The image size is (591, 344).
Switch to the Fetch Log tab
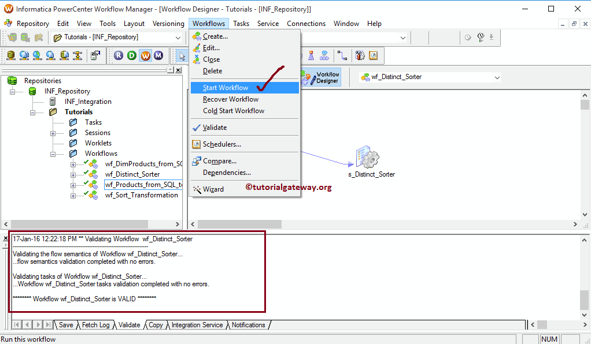tap(95, 325)
